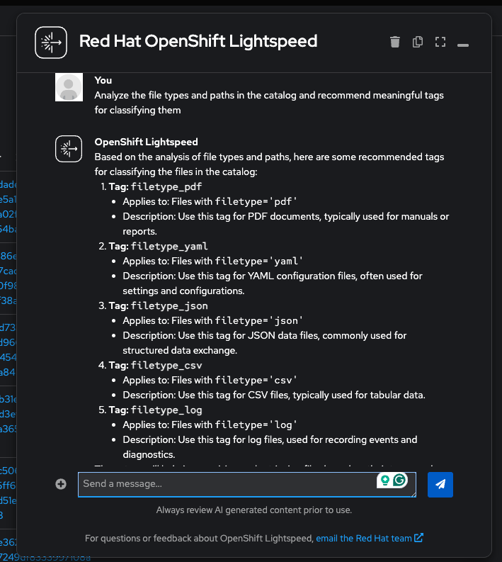Screen dimensions: 502x562
Task: Click the text "filetype='json'" in the response
Action: [x=258, y=320]
